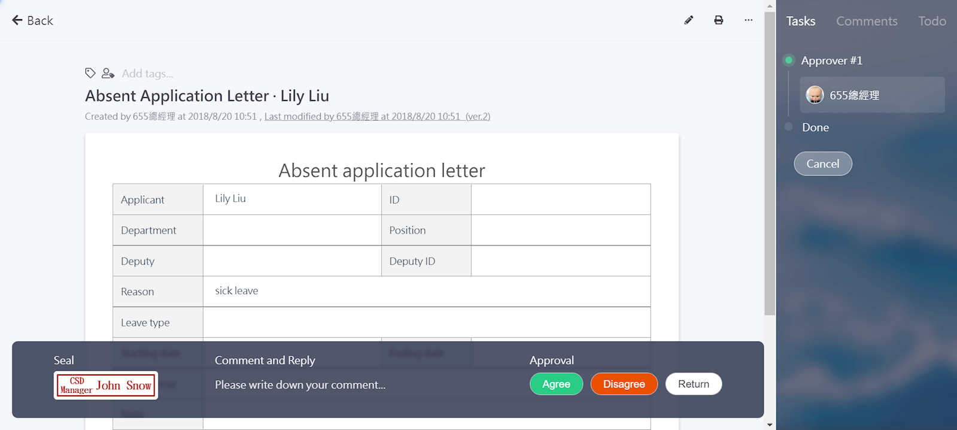Open the three-dots more options menu
957x430 pixels.
tap(749, 20)
